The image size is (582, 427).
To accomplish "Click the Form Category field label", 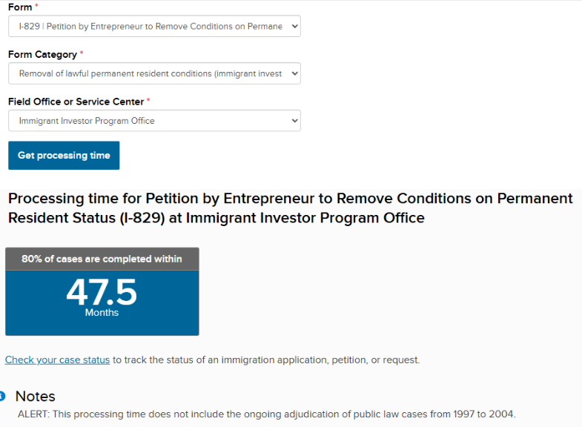I will pyautogui.click(x=42, y=54).
